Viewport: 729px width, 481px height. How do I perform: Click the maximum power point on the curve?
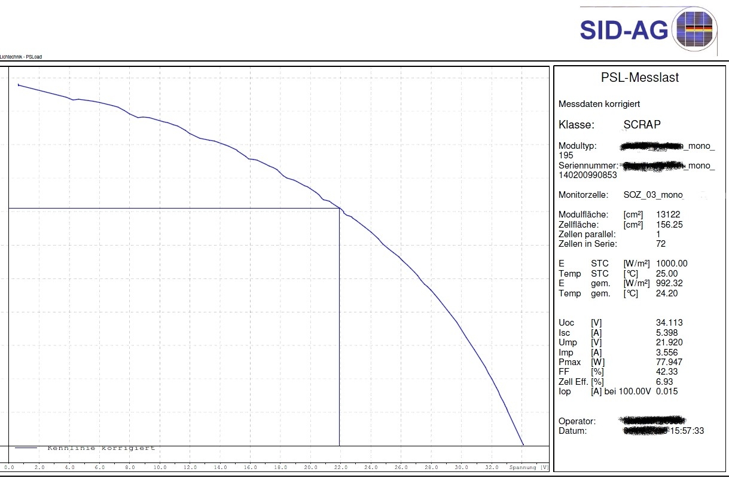(340, 209)
